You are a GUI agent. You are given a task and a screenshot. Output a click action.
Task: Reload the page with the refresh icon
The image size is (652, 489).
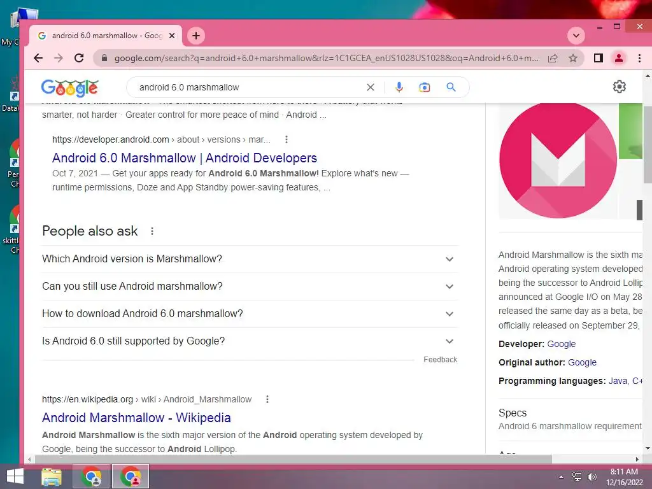pyautogui.click(x=79, y=58)
